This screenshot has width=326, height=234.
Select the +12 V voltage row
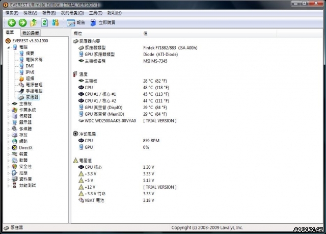point(127,187)
